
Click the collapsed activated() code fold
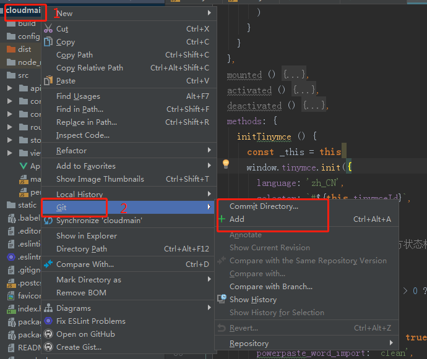[304, 90]
